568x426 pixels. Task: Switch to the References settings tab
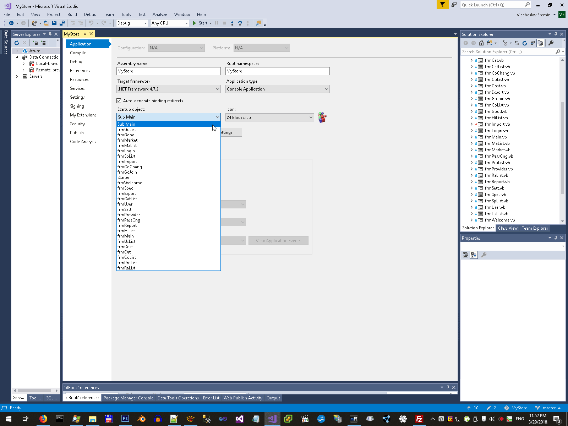80,71
